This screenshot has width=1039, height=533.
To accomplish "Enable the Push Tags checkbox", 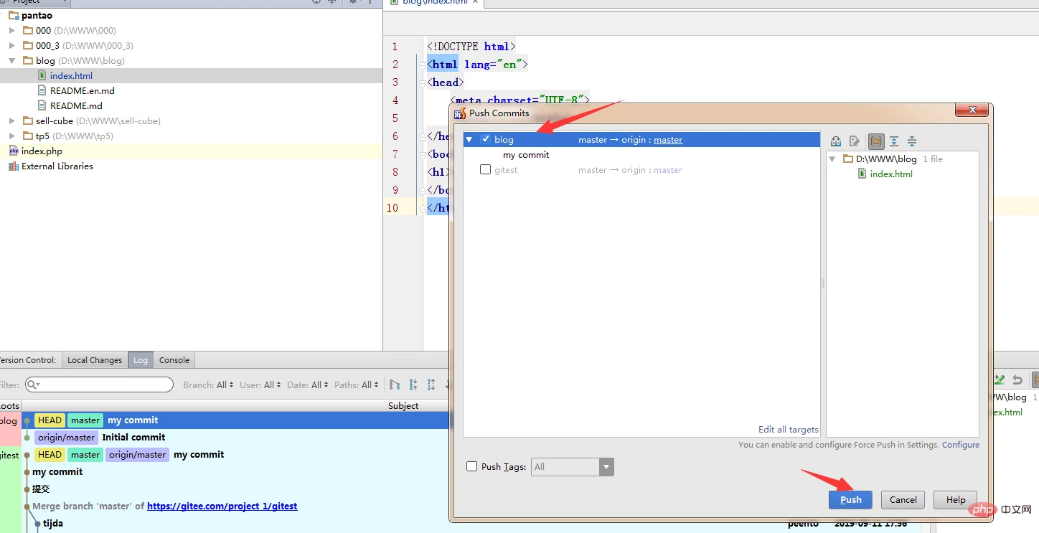I will [471, 466].
